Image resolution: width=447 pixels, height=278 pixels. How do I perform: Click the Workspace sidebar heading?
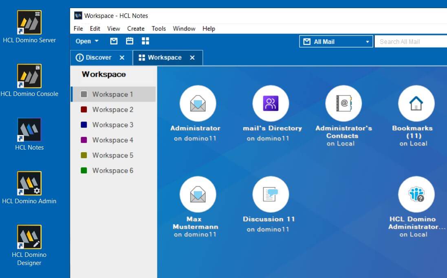(104, 74)
